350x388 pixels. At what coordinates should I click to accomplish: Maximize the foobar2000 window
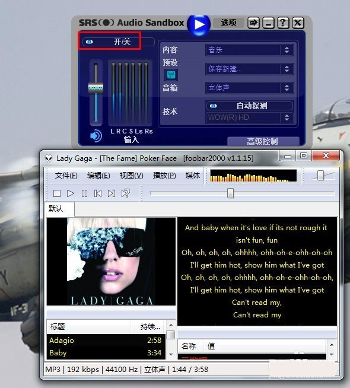pos(304,155)
